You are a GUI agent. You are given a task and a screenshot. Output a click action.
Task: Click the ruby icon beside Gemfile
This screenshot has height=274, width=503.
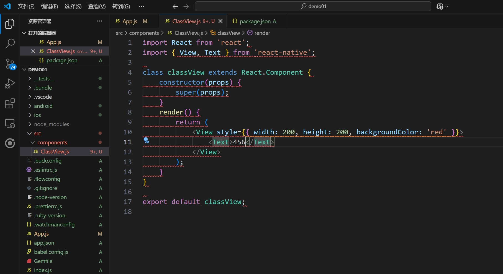[x=29, y=261]
